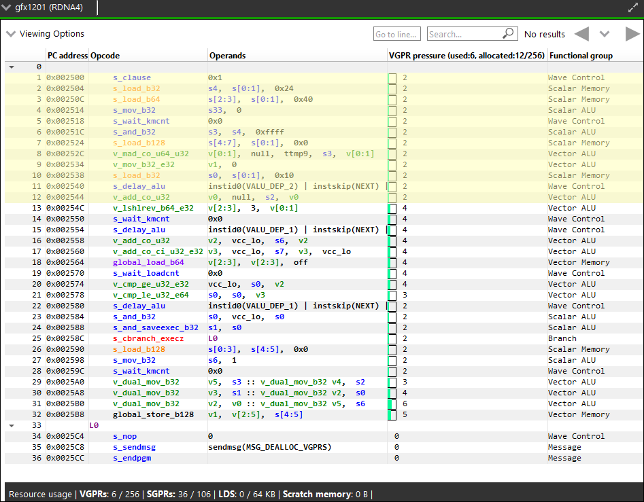Click in the Search text box

click(464, 34)
